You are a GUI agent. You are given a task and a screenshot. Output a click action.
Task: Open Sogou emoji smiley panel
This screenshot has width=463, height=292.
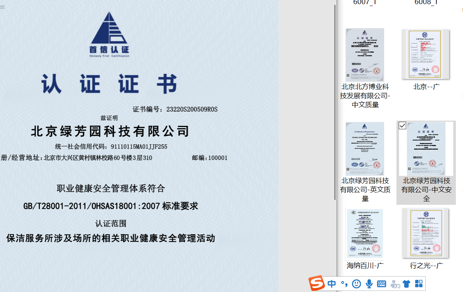click(357, 284)
